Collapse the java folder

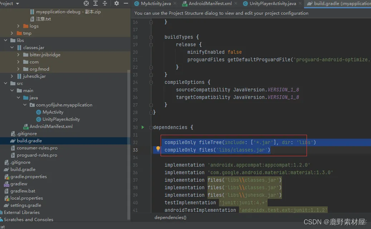(x=19, y=98)
